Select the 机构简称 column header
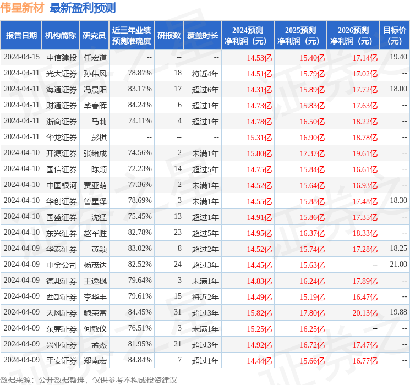Image resolution: width=410 pixels, height=385 pixels. coord(61,36)
